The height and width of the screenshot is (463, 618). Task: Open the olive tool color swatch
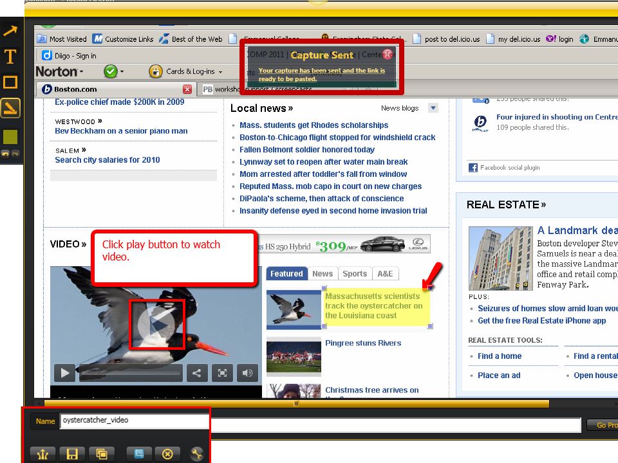point(10,136)
